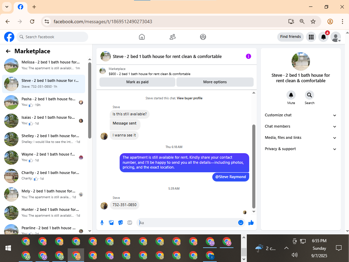Open volume control in system tray

pyautogui.click(x=294, y=255)
